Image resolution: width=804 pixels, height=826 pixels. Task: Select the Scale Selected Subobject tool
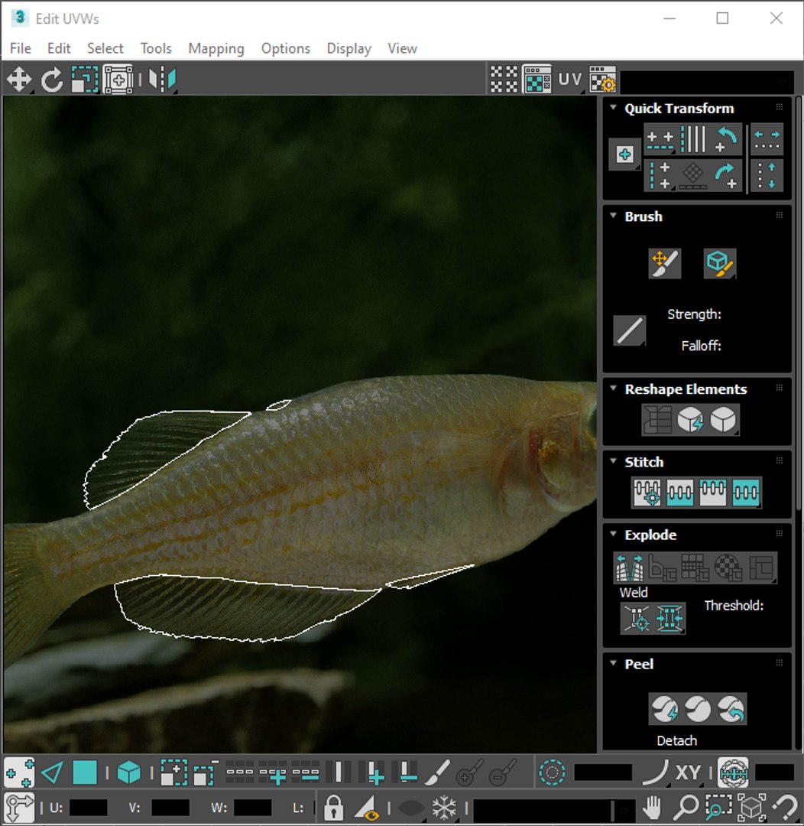85,80
